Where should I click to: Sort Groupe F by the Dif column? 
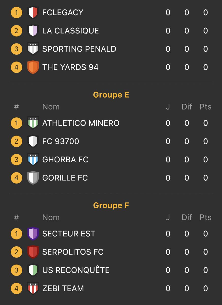(x=187, y=217)
